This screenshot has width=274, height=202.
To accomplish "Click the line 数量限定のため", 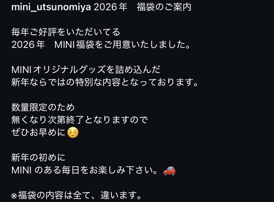I will (x=43, y=107).
